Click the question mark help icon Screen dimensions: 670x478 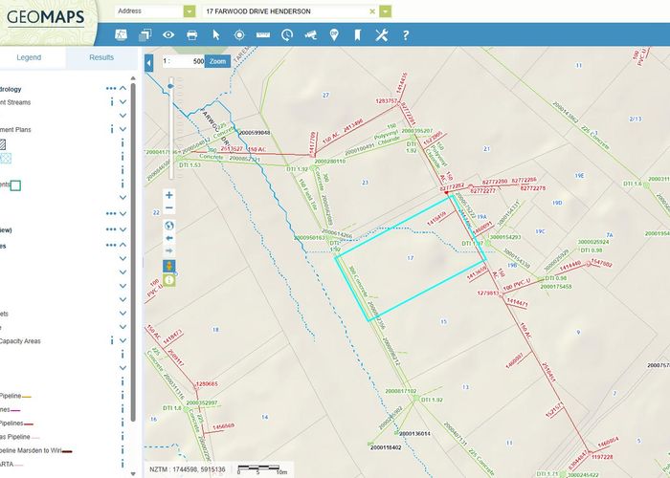[x=405, y=35]
